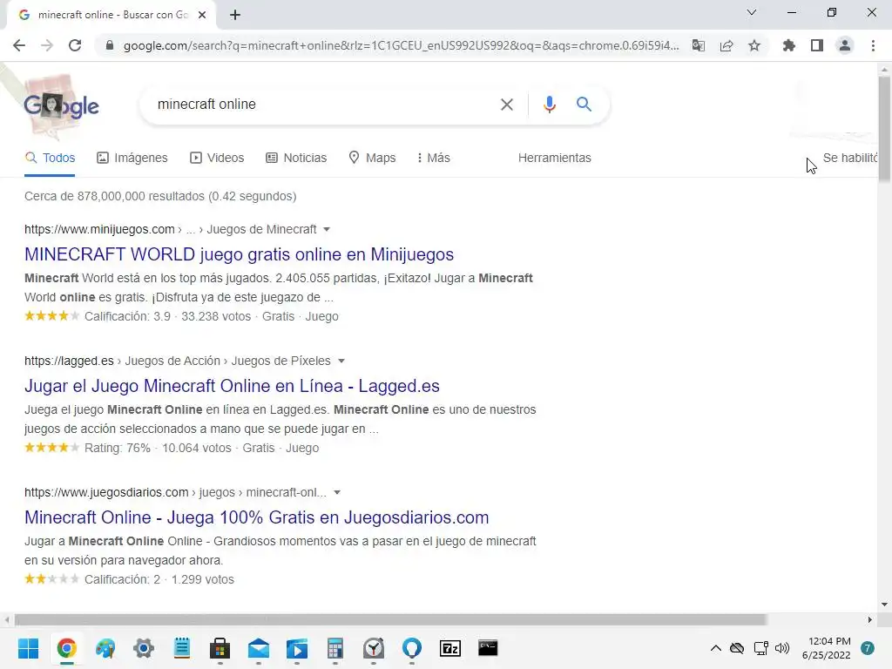Click the scroll down arrow of vertical scrollbar

(885, 605)
